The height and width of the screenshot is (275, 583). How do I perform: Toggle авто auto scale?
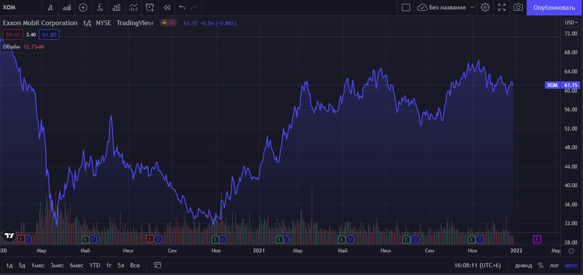point(571,265)
